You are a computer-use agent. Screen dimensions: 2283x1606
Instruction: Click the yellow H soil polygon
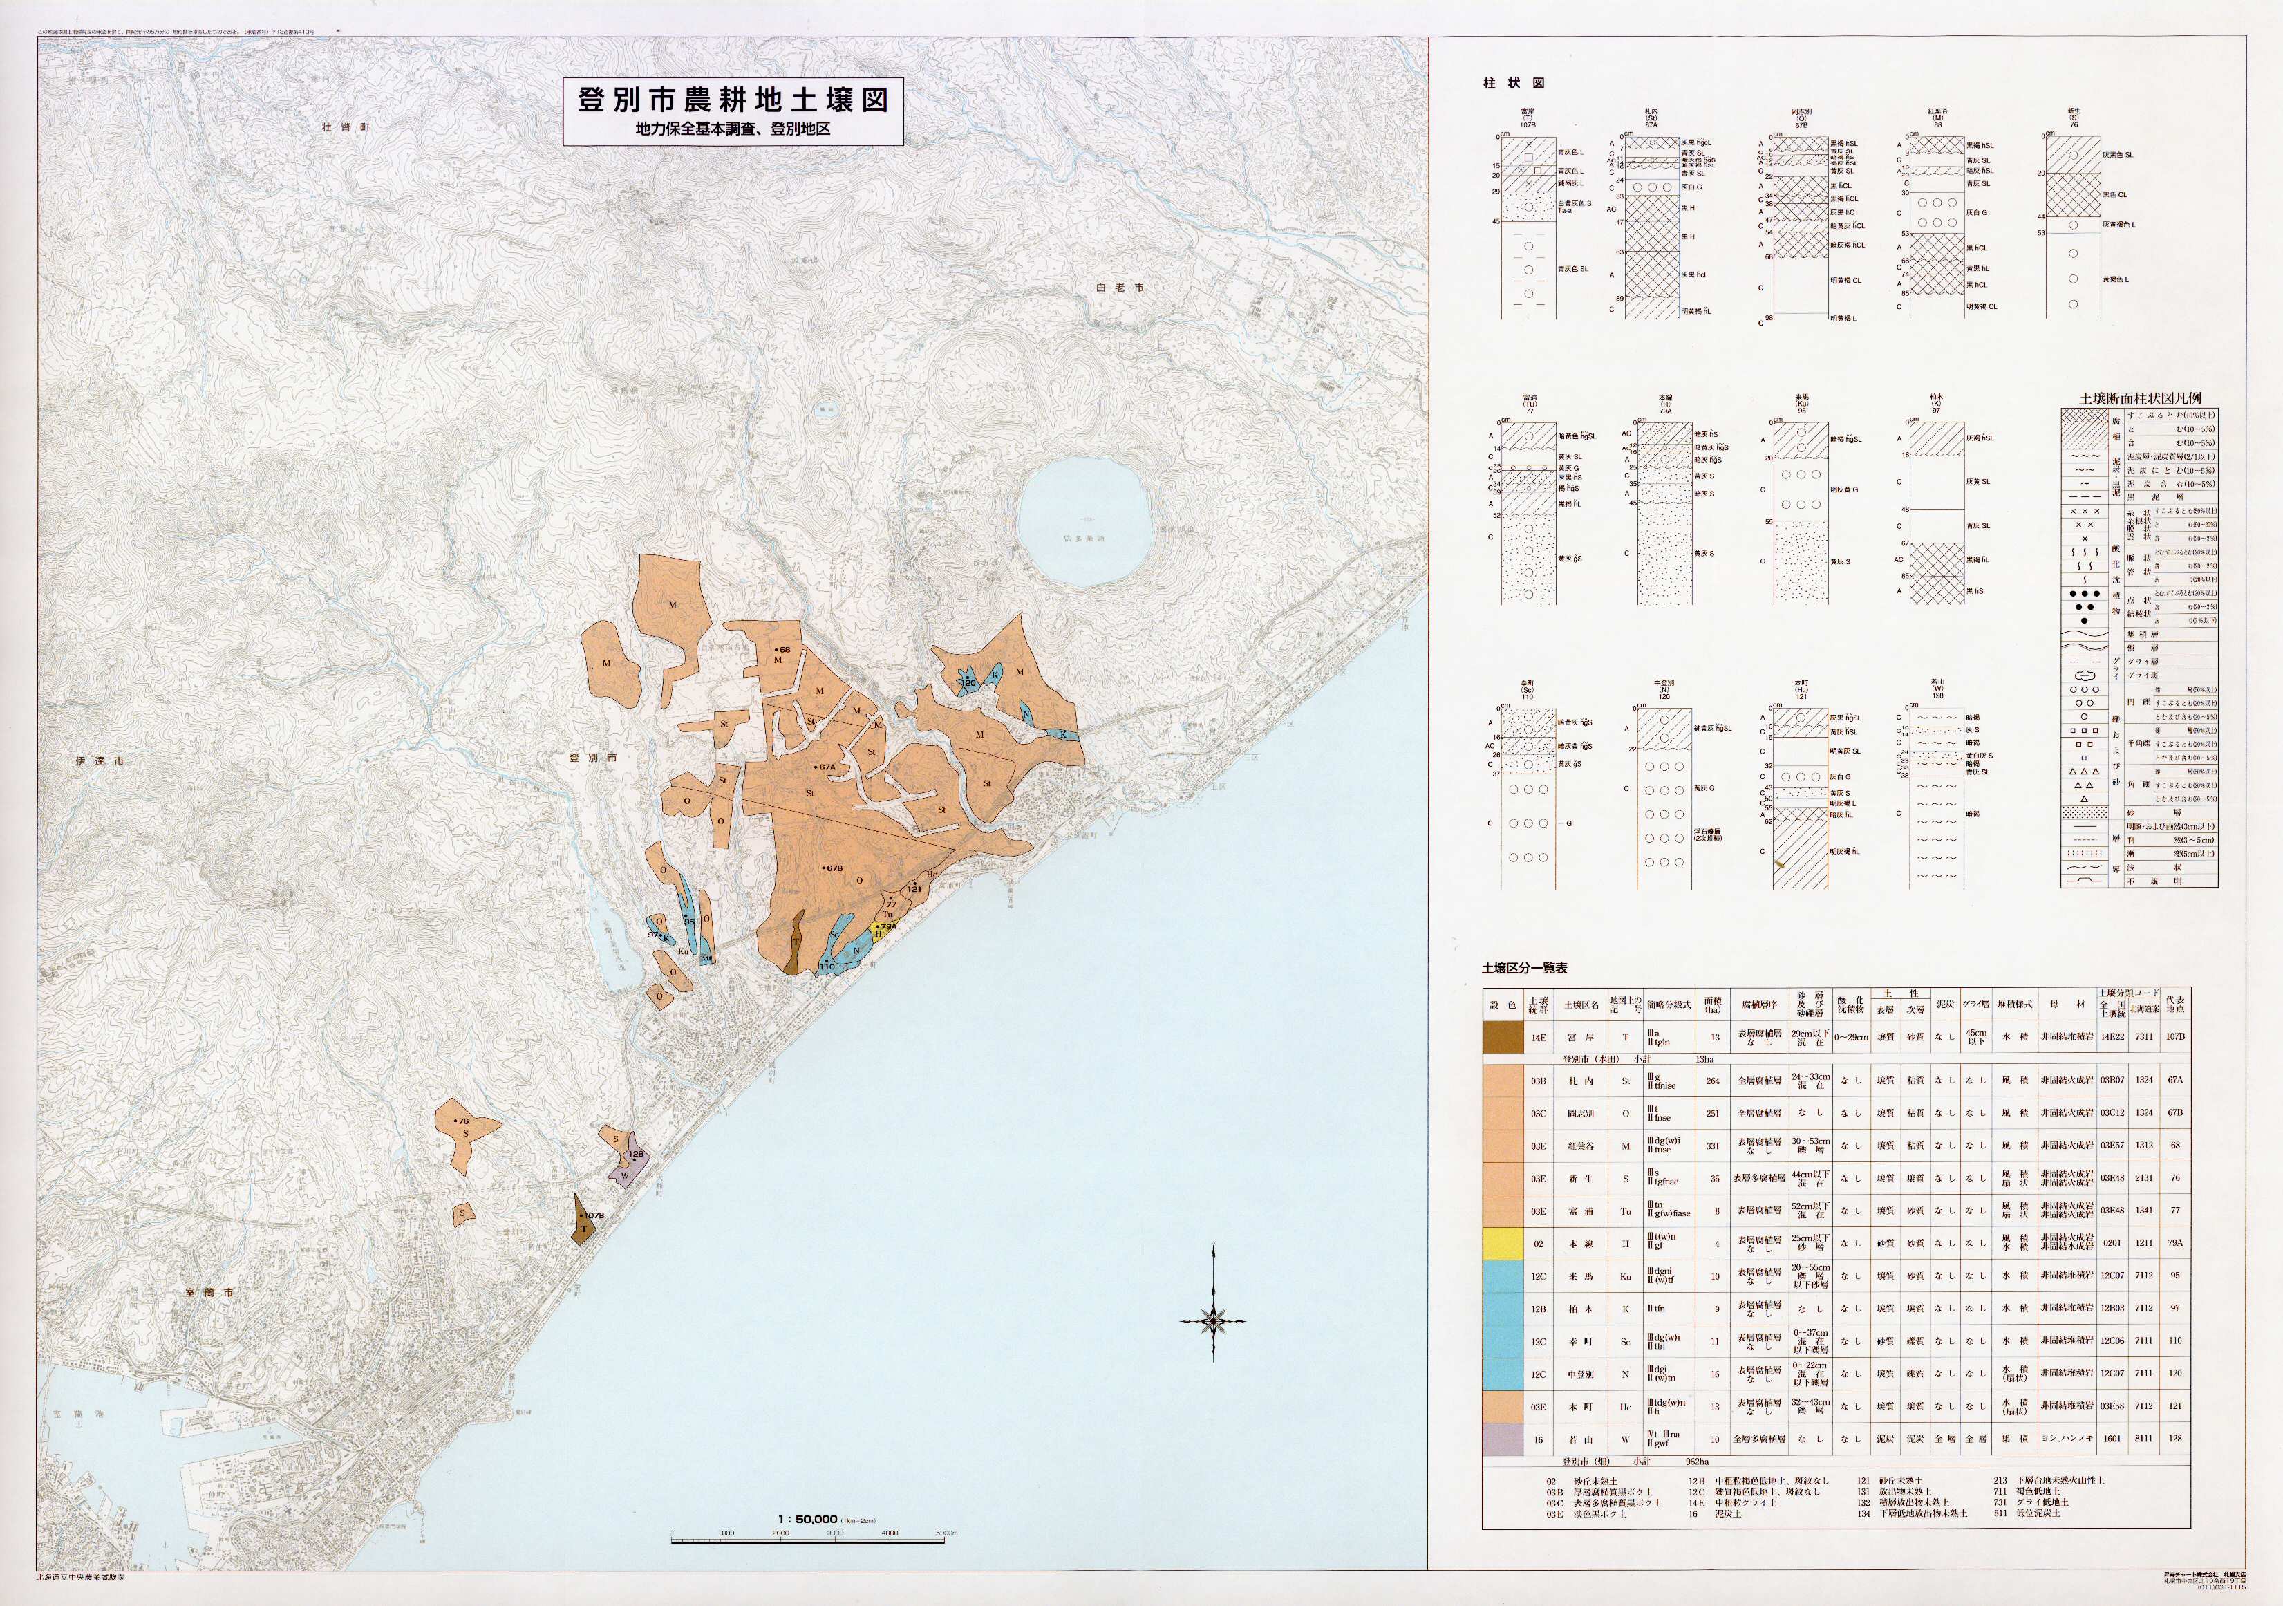pyautogui.click(x=880, y=933)
